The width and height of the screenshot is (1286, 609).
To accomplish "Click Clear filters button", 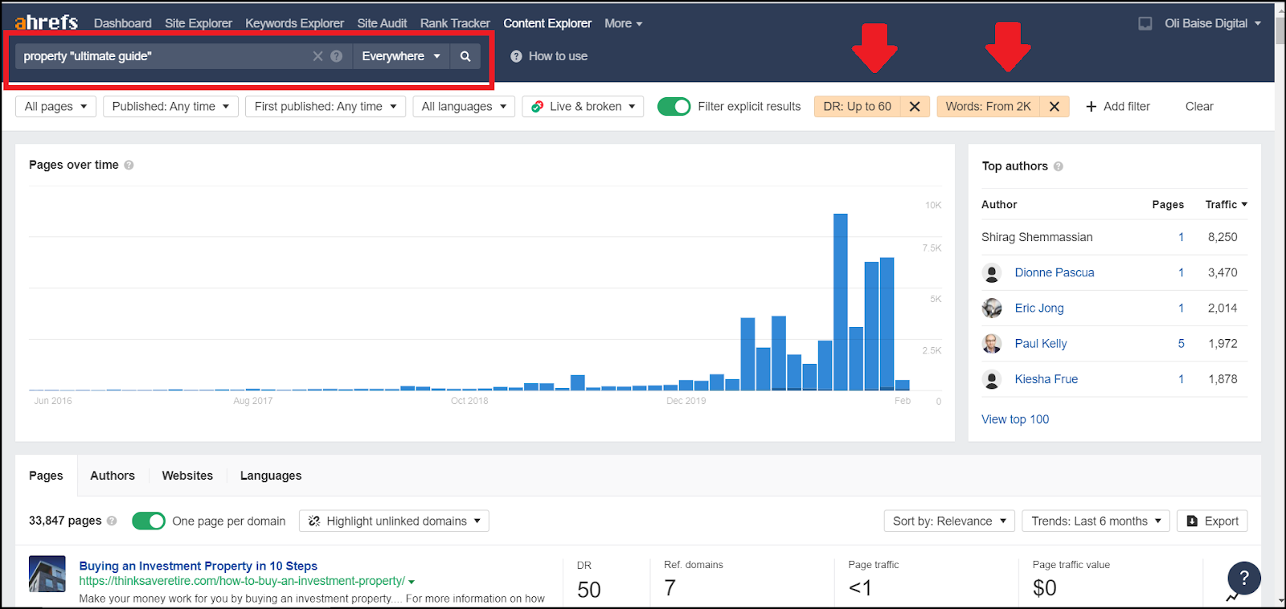I will coord(1199,107).
